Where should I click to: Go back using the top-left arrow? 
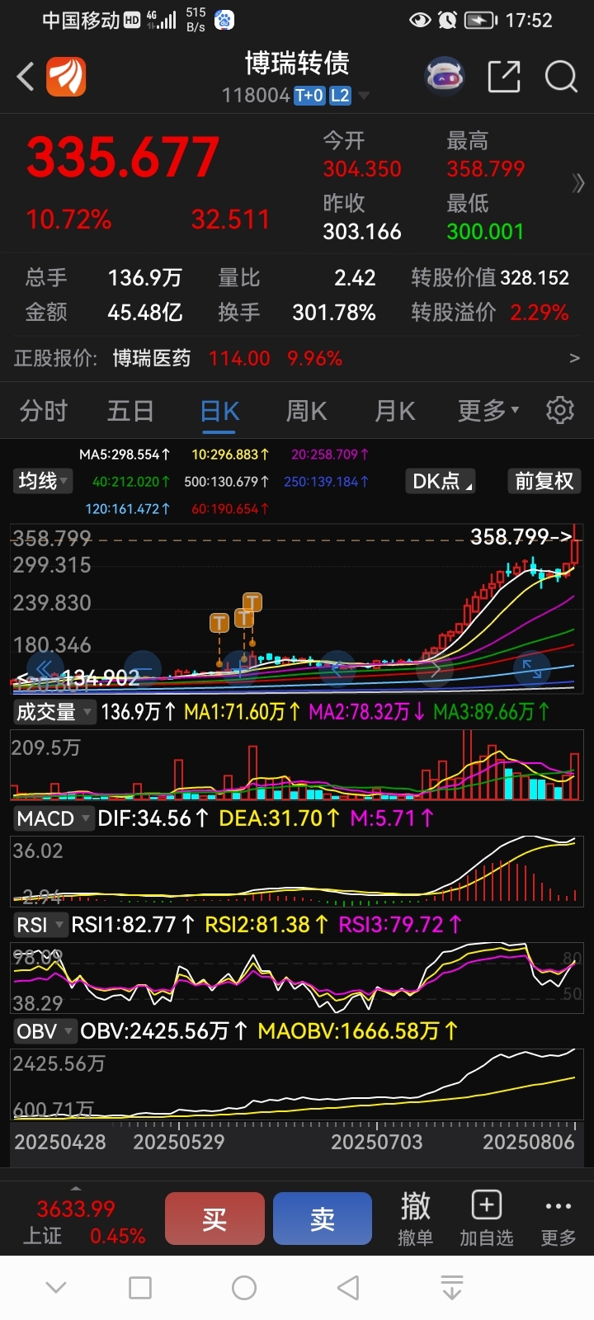26,77
